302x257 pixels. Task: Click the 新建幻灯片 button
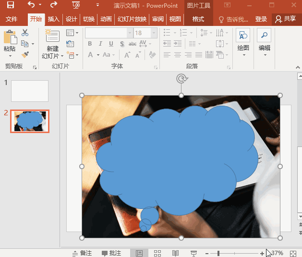(53, 44)
